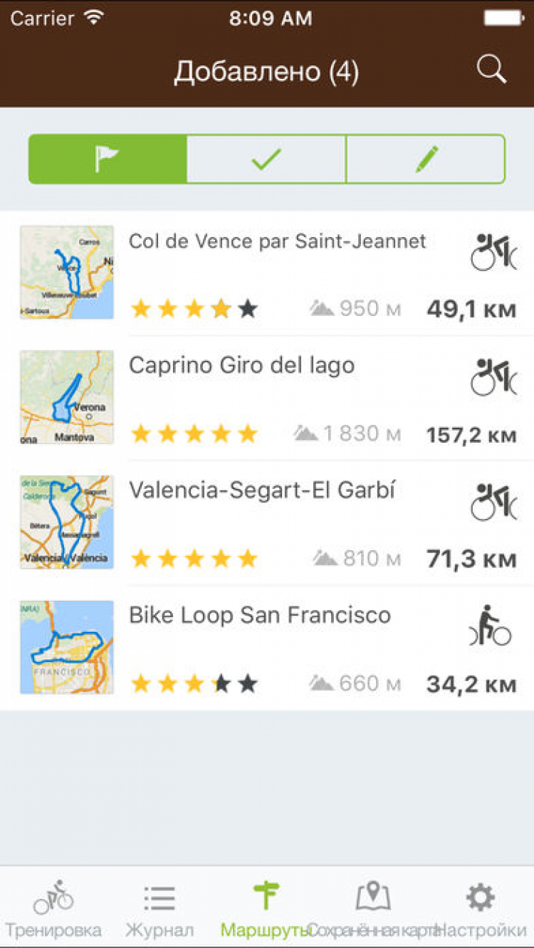Tap Caprino Giro del lago map thumbnail
The image size is (534, 948).
point(67,397)
